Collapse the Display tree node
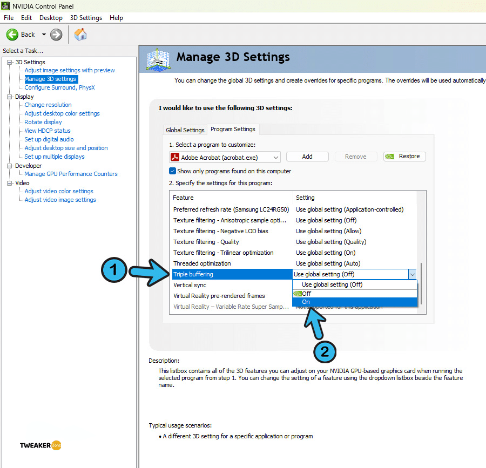The width and height of the screenshot is (486, 468). [x=10, y=97]
